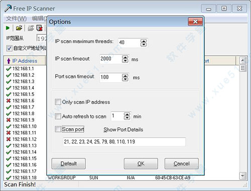Select the 192.168.1.7 row
Image resolution: width=251 pixels, height=191 pixels.
[x=23, y=107]
